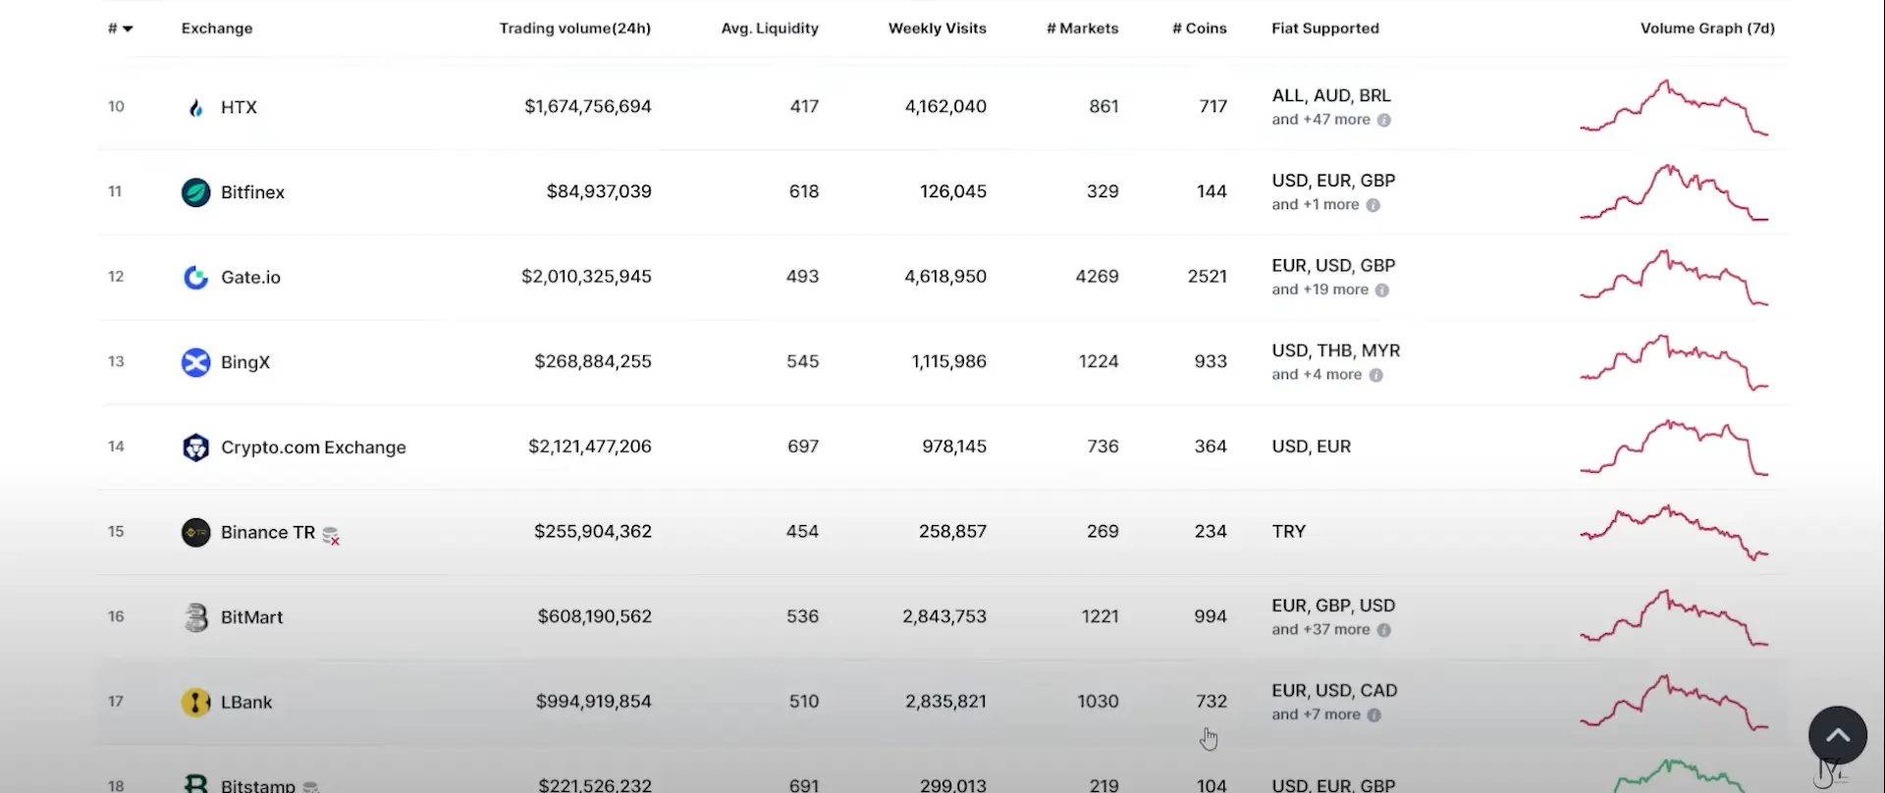The width and height of the screenshot is (1885, 793).
Task: Click the LBank yellow logo icon
Action: 196,703
